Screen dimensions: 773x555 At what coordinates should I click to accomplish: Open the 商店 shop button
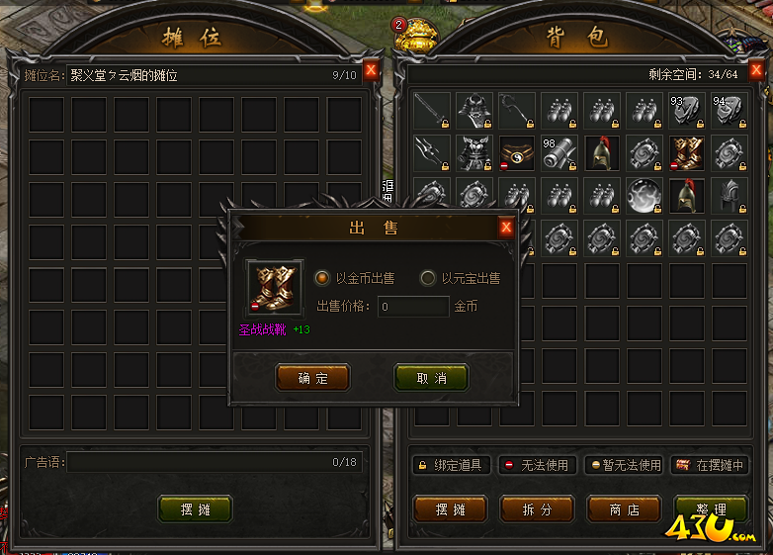pyautogui.click(x=624, y=509)
